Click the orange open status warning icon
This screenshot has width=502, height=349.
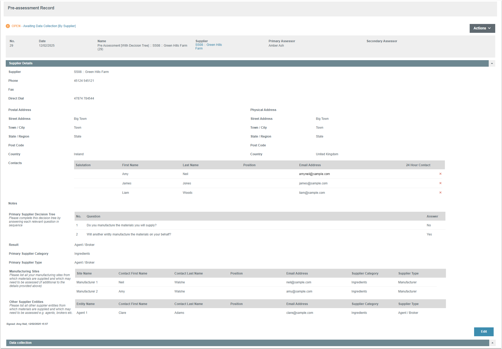[8, 26]
